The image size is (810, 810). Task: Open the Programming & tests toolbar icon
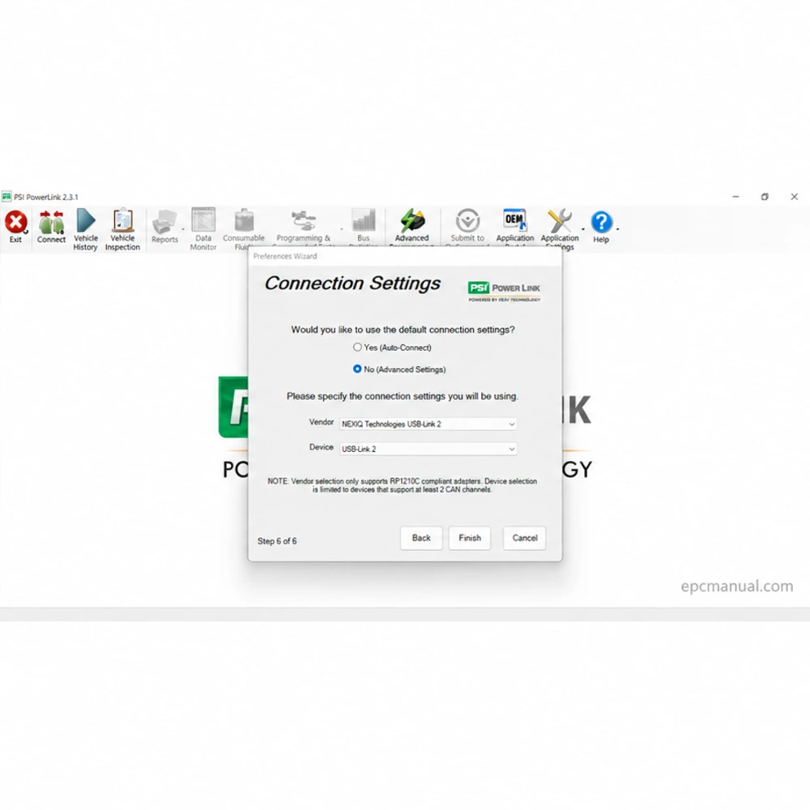pos(303,221)
